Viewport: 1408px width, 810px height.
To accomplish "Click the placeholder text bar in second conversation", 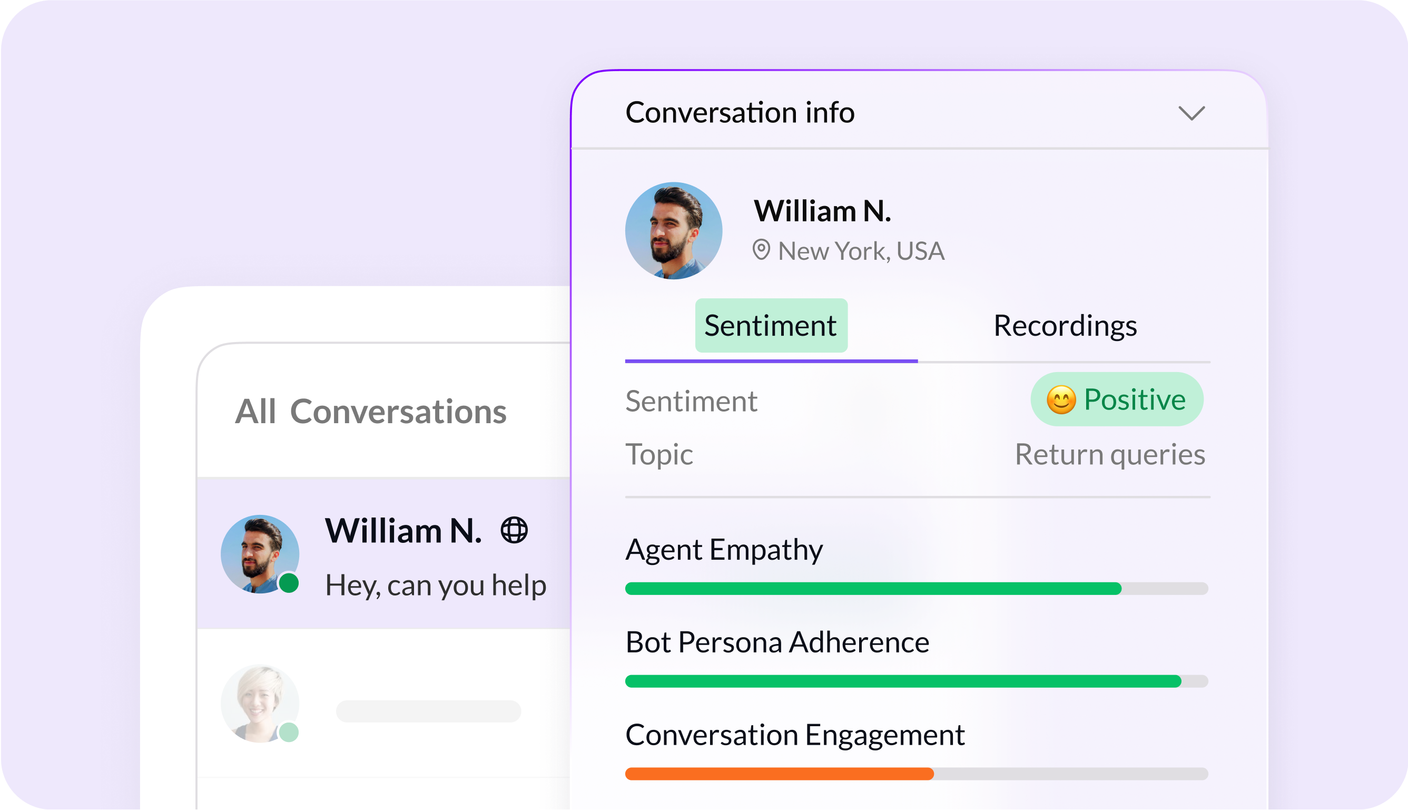I will tap(428, 711).
